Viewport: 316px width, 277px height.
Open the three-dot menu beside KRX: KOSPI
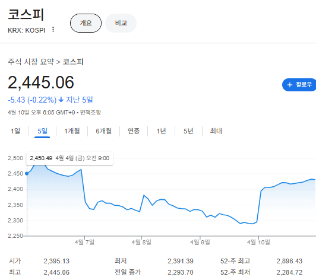click(x=53, y=30)
